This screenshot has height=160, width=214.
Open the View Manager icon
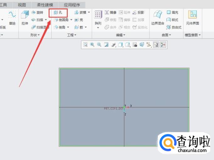tap(135, 45)
